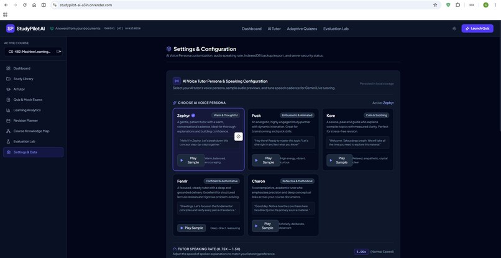Click the AI Tutor sidebar icon

pyautogui.click(x=8, y=89)
